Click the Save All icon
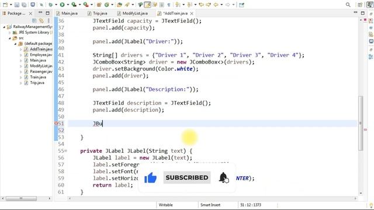Image resolution: width=374 pixels, height=210 pixels. tap(24, 5)
